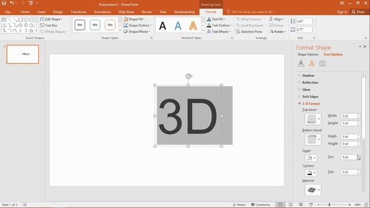Screen dimensions: 370x208
Task: Apply the orange outlined WordArt A style
Action: [193, 25]
